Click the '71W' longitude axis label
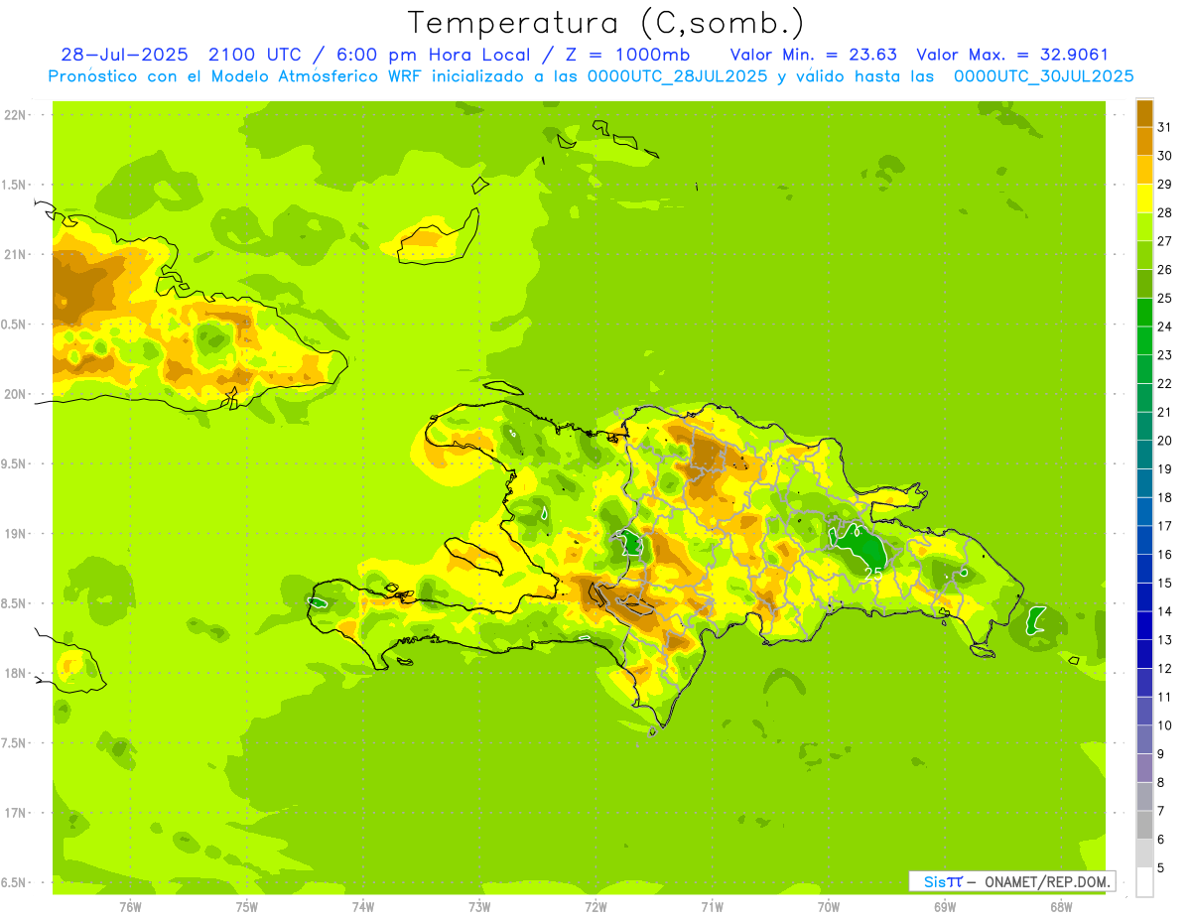This screenshot has height=920, width=1191. pyautogui.click(x=712, y=907)
